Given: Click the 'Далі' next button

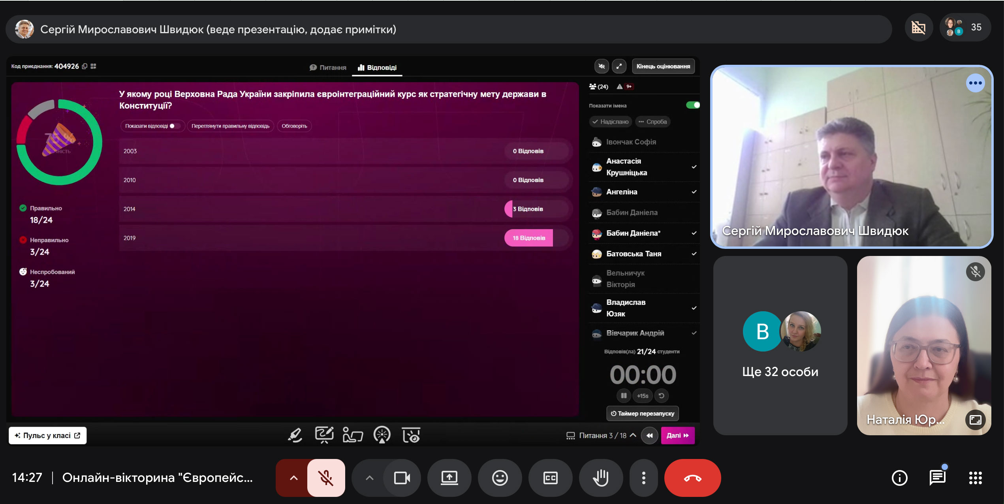Looking at the screenshot, I should (x=678, y=435).
